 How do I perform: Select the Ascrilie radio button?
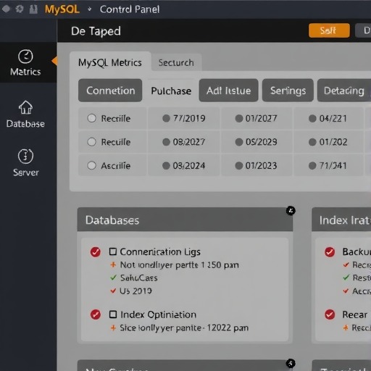[x=92, y=165]
